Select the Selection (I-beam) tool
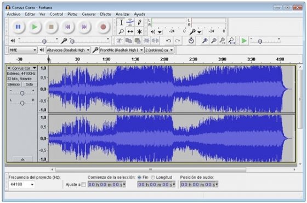This screenshot has height=203, width=307. pyautogui.click(x=121, y=22)
